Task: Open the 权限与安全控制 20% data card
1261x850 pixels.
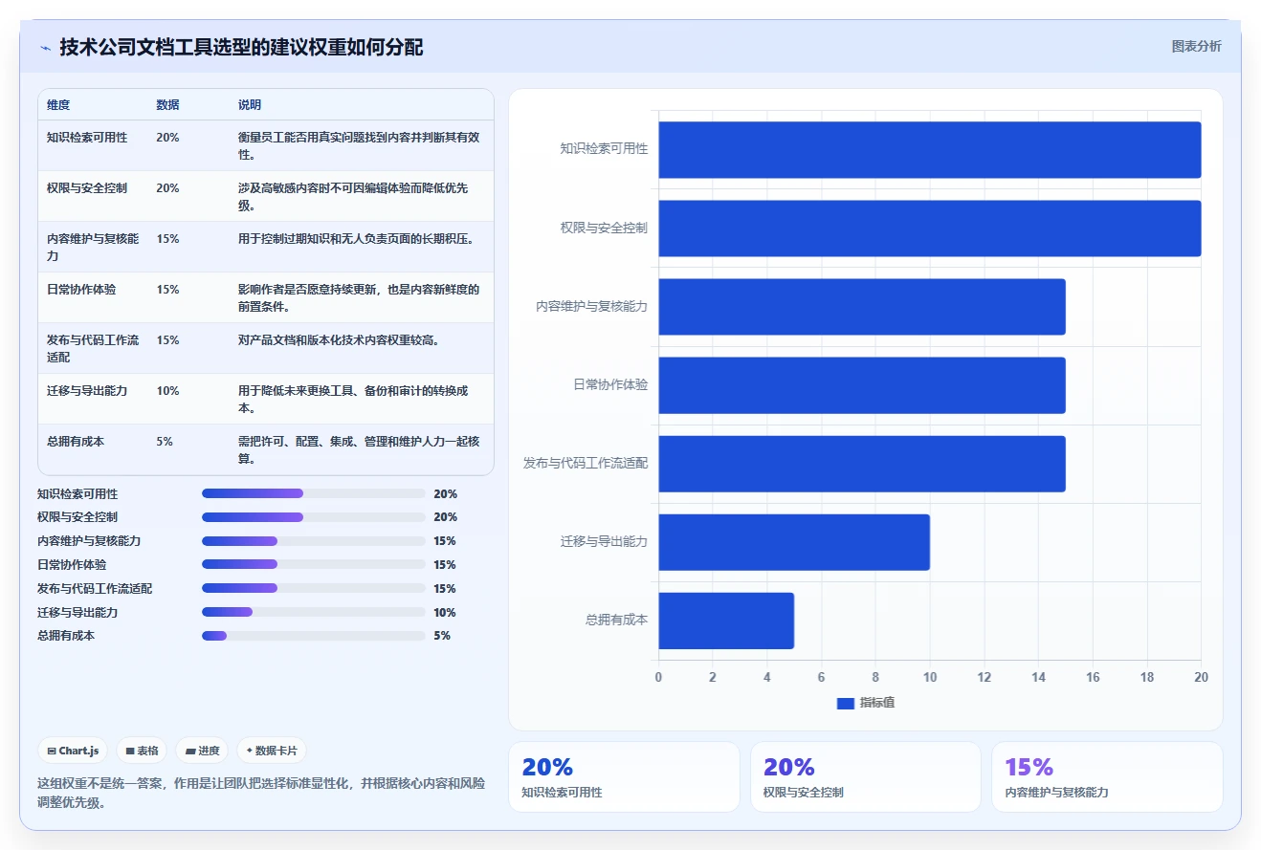Action: 866,776
